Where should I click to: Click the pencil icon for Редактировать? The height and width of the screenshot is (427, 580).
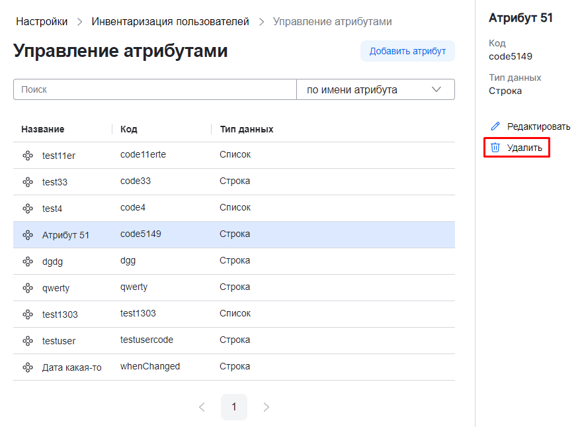point(495,126)
